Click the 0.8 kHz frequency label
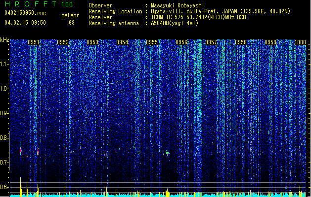This screenshot has height=197, width=311. (x=4, y=138)
